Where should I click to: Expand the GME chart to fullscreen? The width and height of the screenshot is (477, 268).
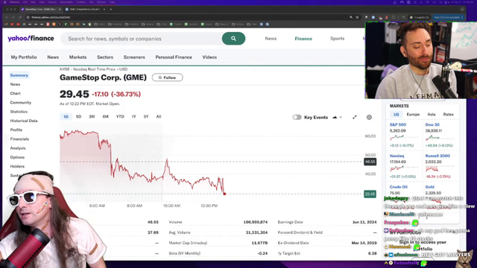tap(355, 118)
